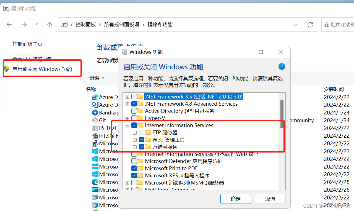Viewport: 354px width, 211px height.
Task: Click the 确定 button
Action: pyautogui.click(x=236, y=199)
